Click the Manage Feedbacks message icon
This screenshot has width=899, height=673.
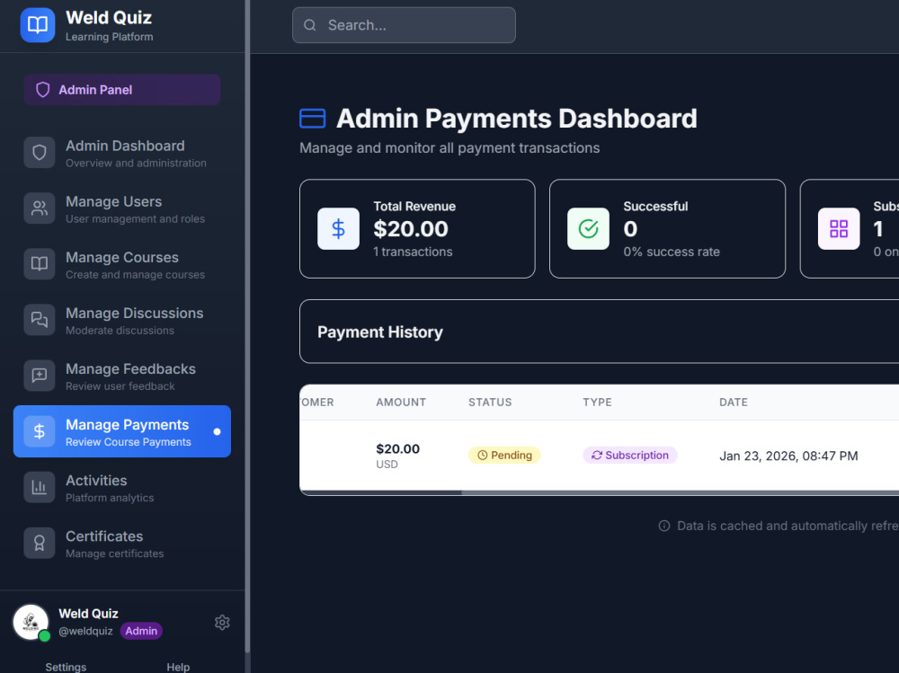[x=39, y=376]
